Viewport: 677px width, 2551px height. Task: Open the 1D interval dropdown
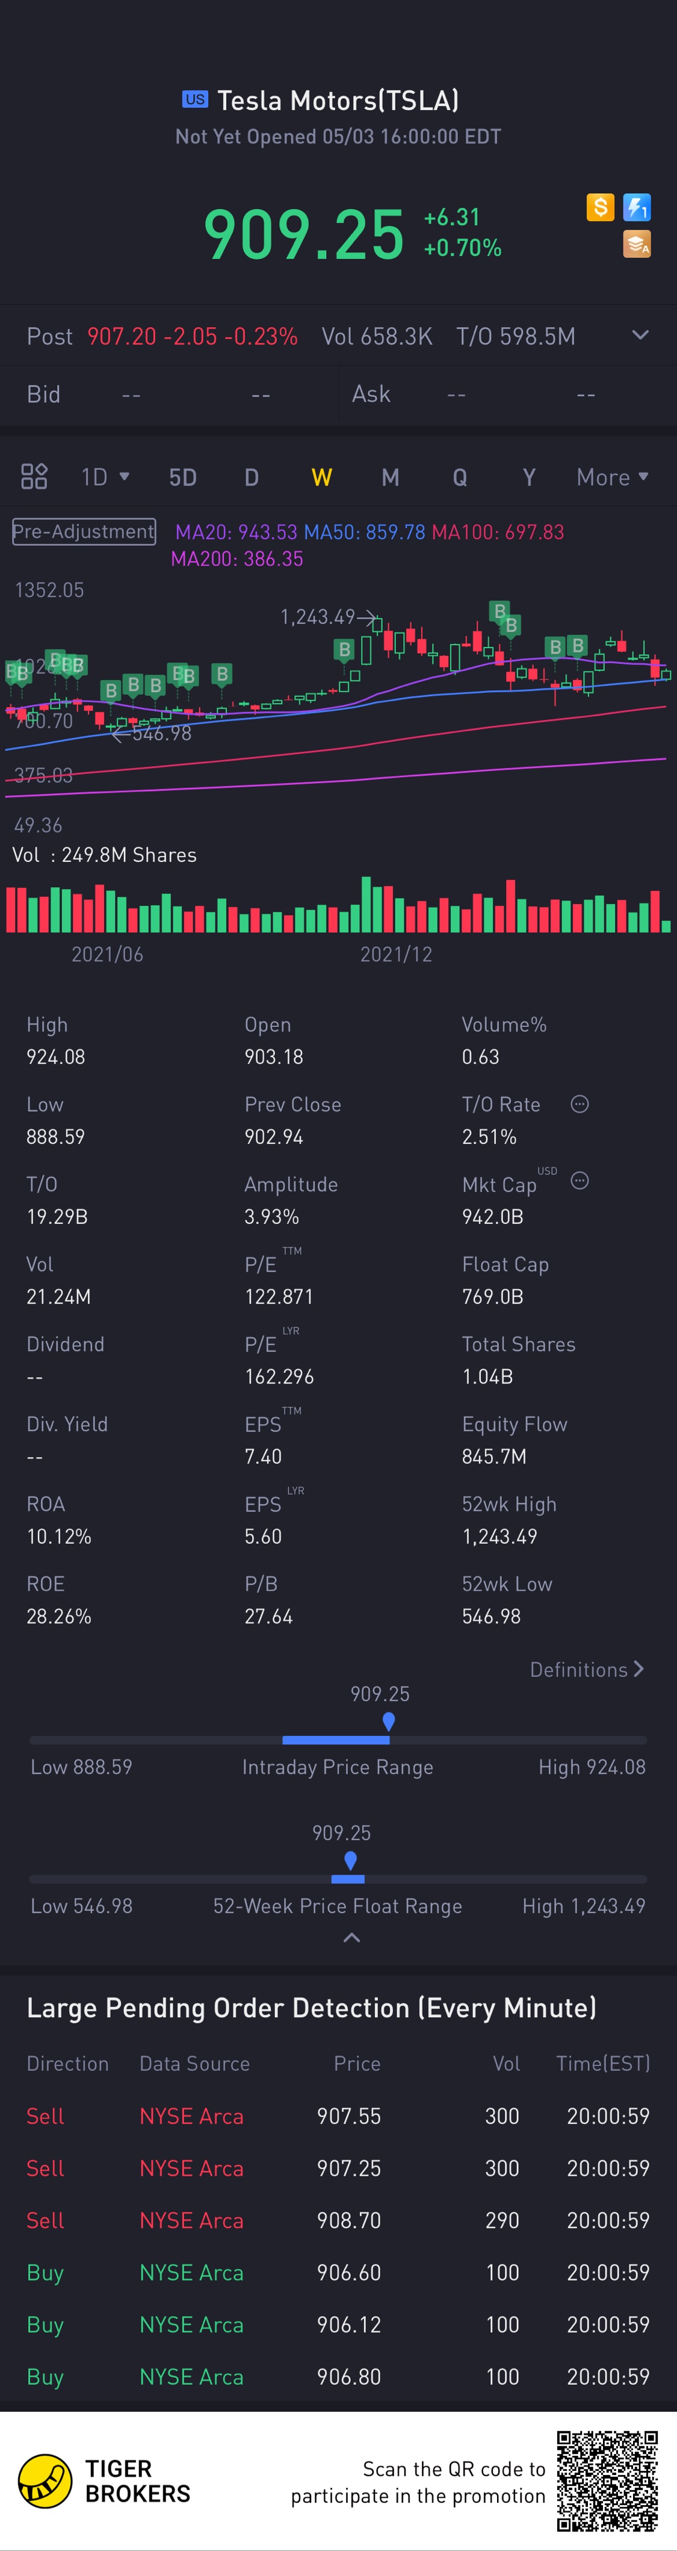point(105,477)
